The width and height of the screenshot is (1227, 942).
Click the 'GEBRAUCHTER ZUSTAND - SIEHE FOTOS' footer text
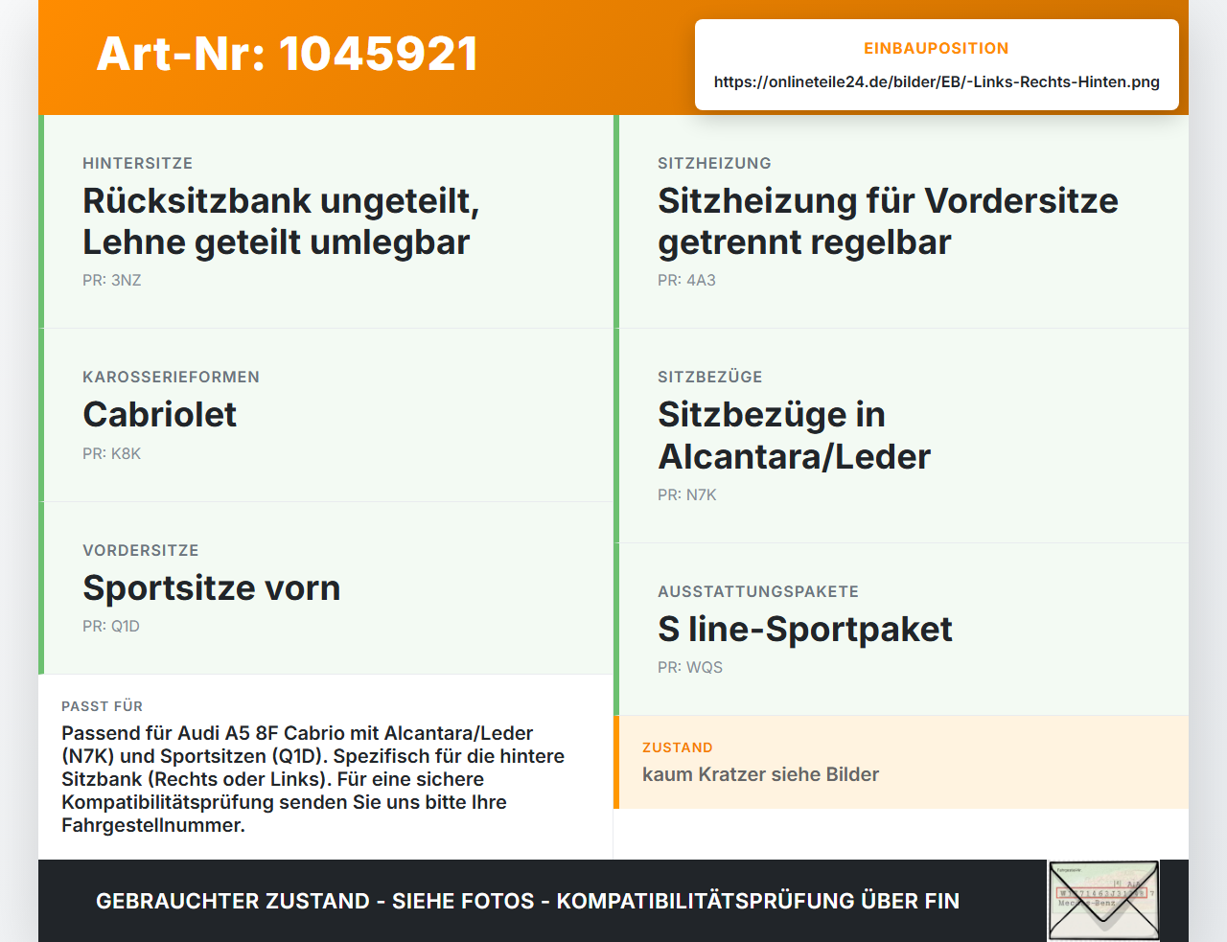[x=527, y=901]
